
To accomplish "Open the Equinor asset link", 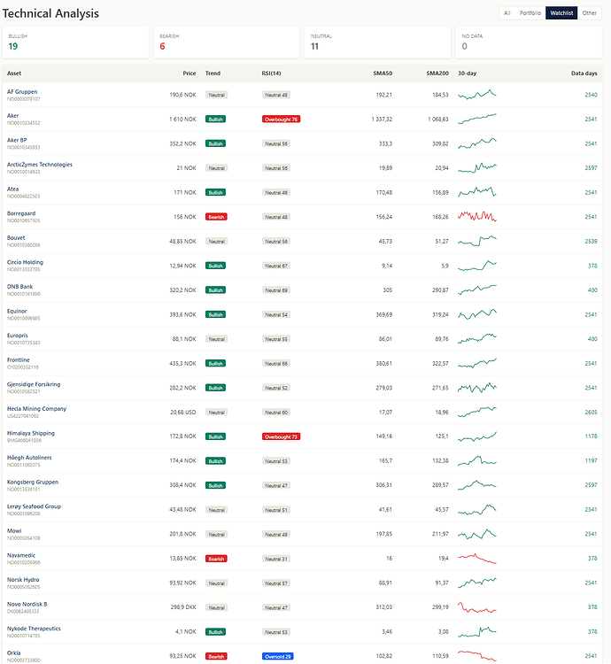I will (x=17, y=311).
